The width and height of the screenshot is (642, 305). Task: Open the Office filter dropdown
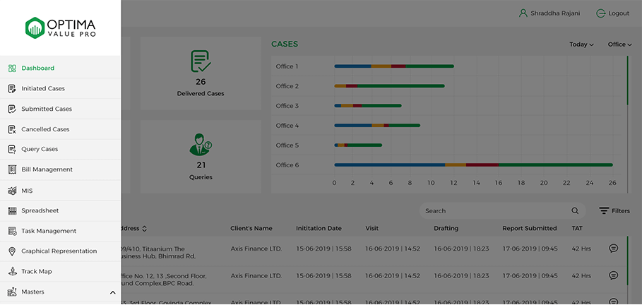(x=619, y=44)
